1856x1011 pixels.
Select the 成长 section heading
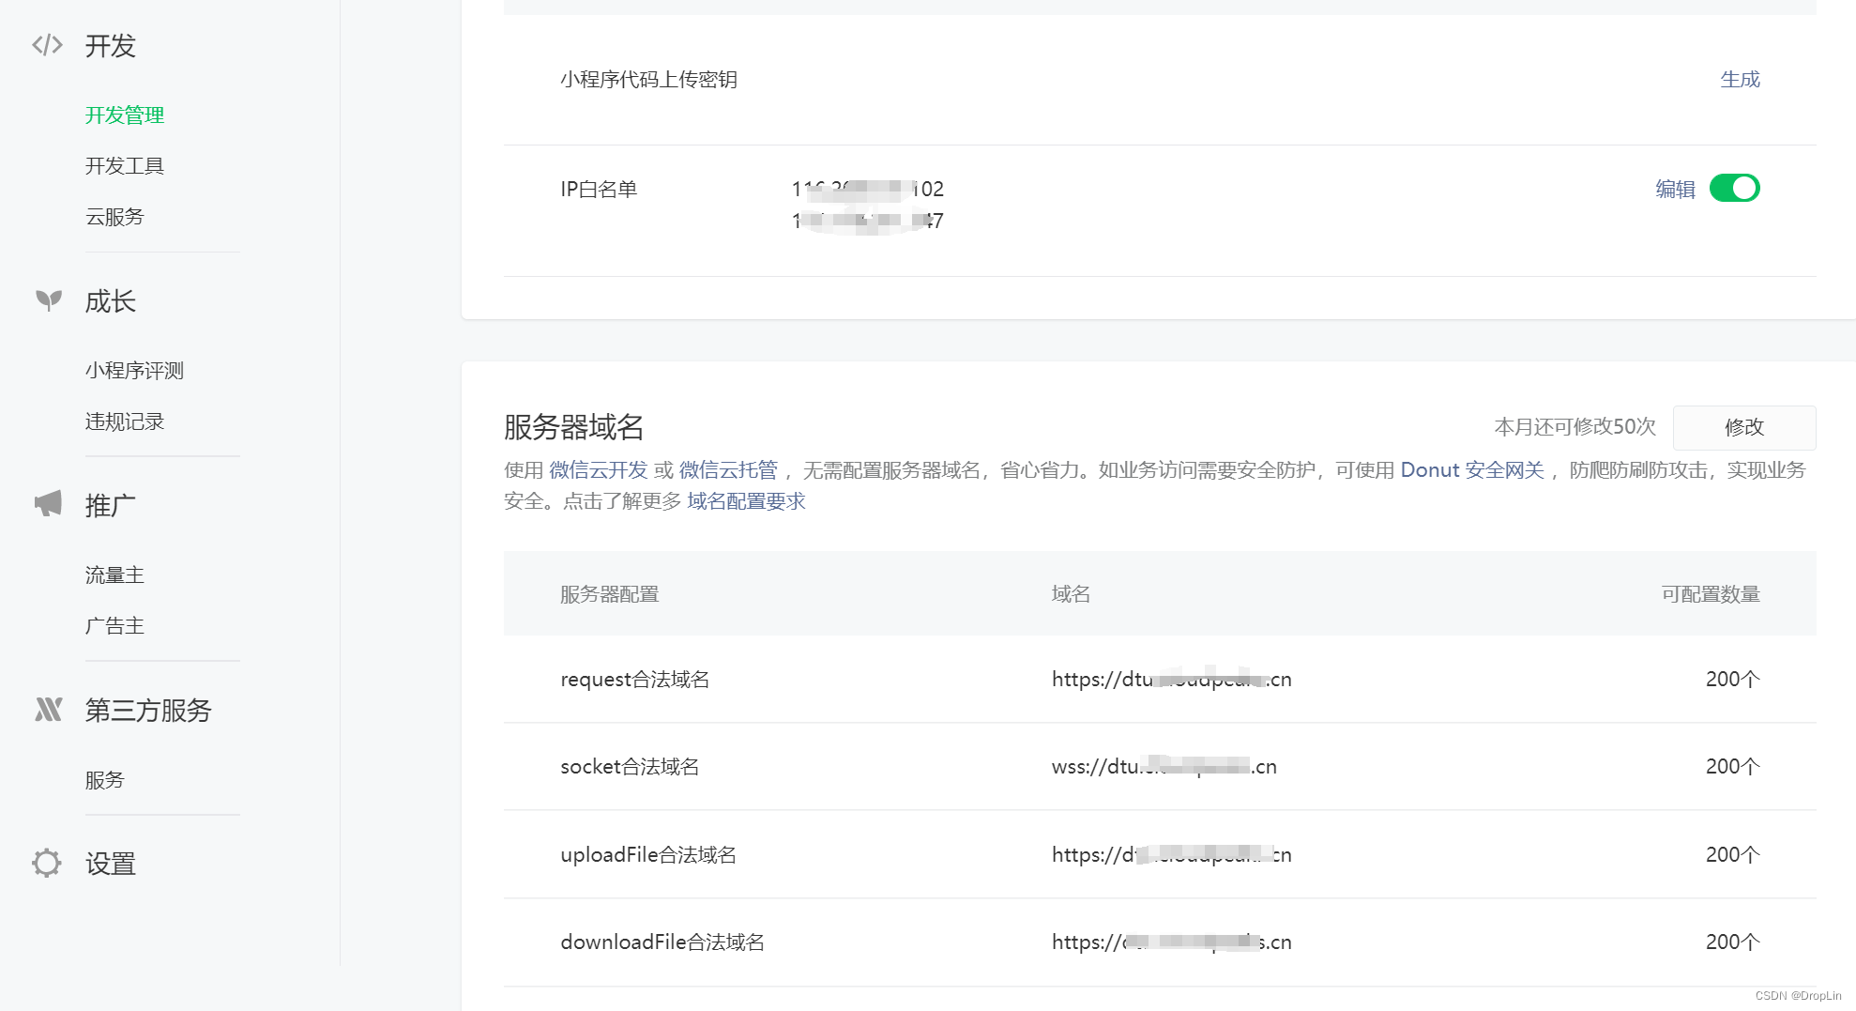(111, 301)
